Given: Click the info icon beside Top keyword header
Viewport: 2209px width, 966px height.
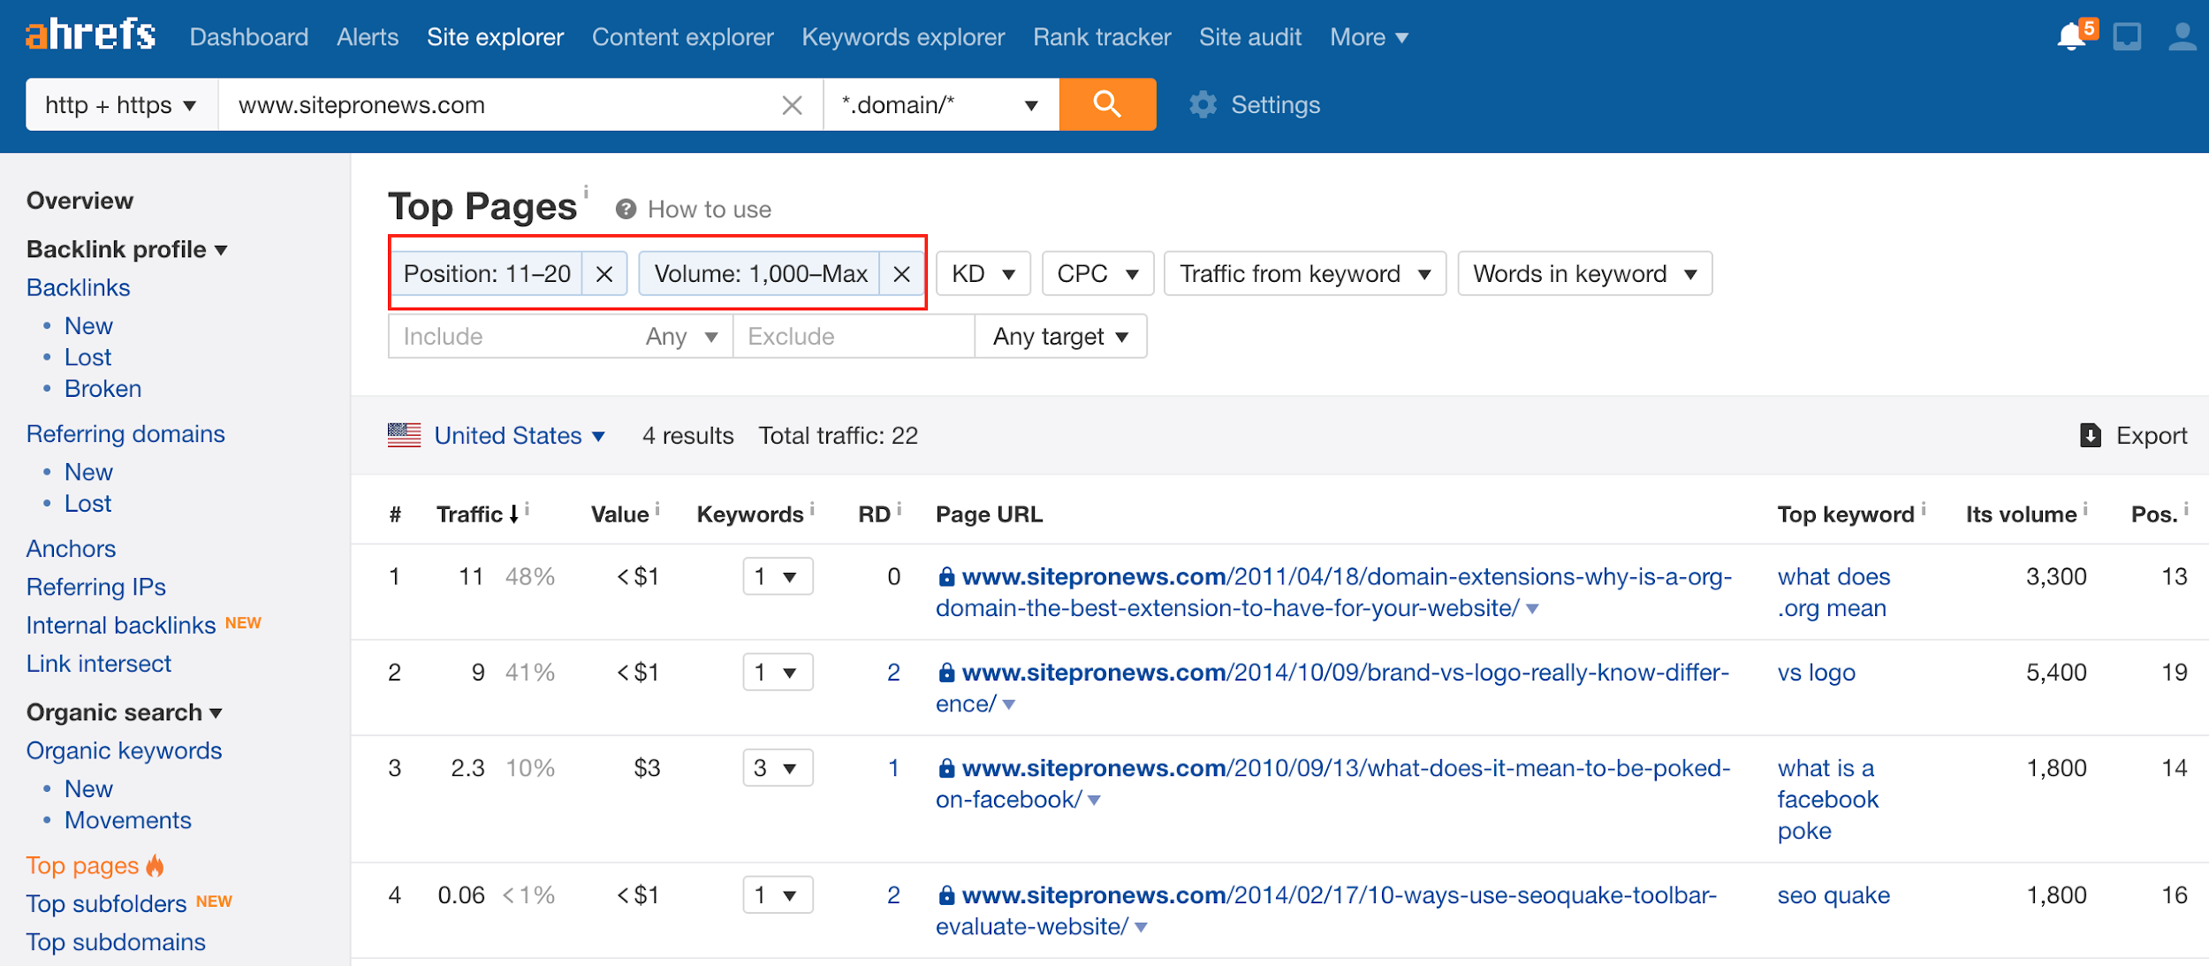Looking at the screenshot, I should [1924, 509].
